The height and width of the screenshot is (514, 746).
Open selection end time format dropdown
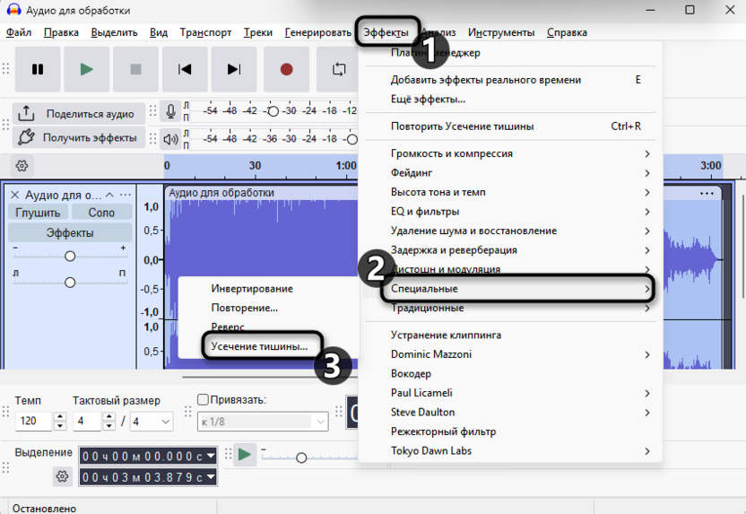coord(211,477)
